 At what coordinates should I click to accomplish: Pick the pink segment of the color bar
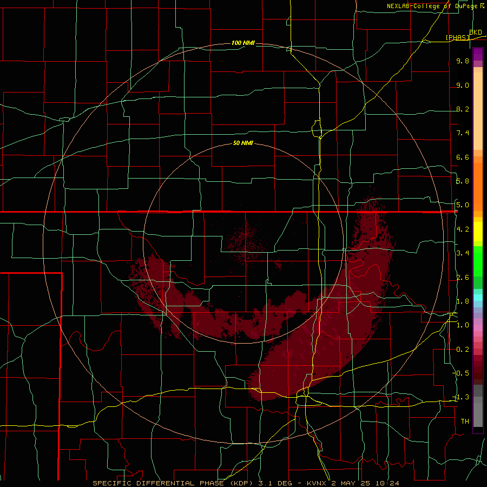tap(478, 328)
